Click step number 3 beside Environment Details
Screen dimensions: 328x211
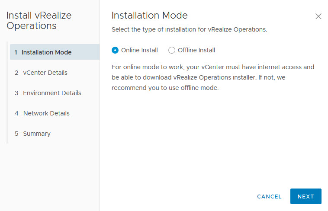(16, 93)
